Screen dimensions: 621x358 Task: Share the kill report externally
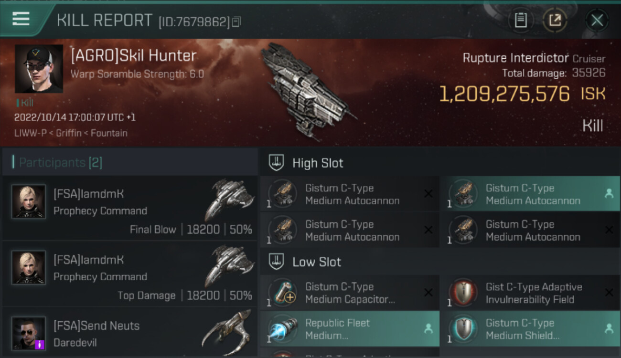(x=555, y=20)
